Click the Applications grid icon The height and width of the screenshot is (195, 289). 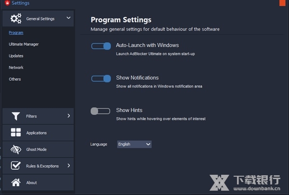[x=16, y=133]
